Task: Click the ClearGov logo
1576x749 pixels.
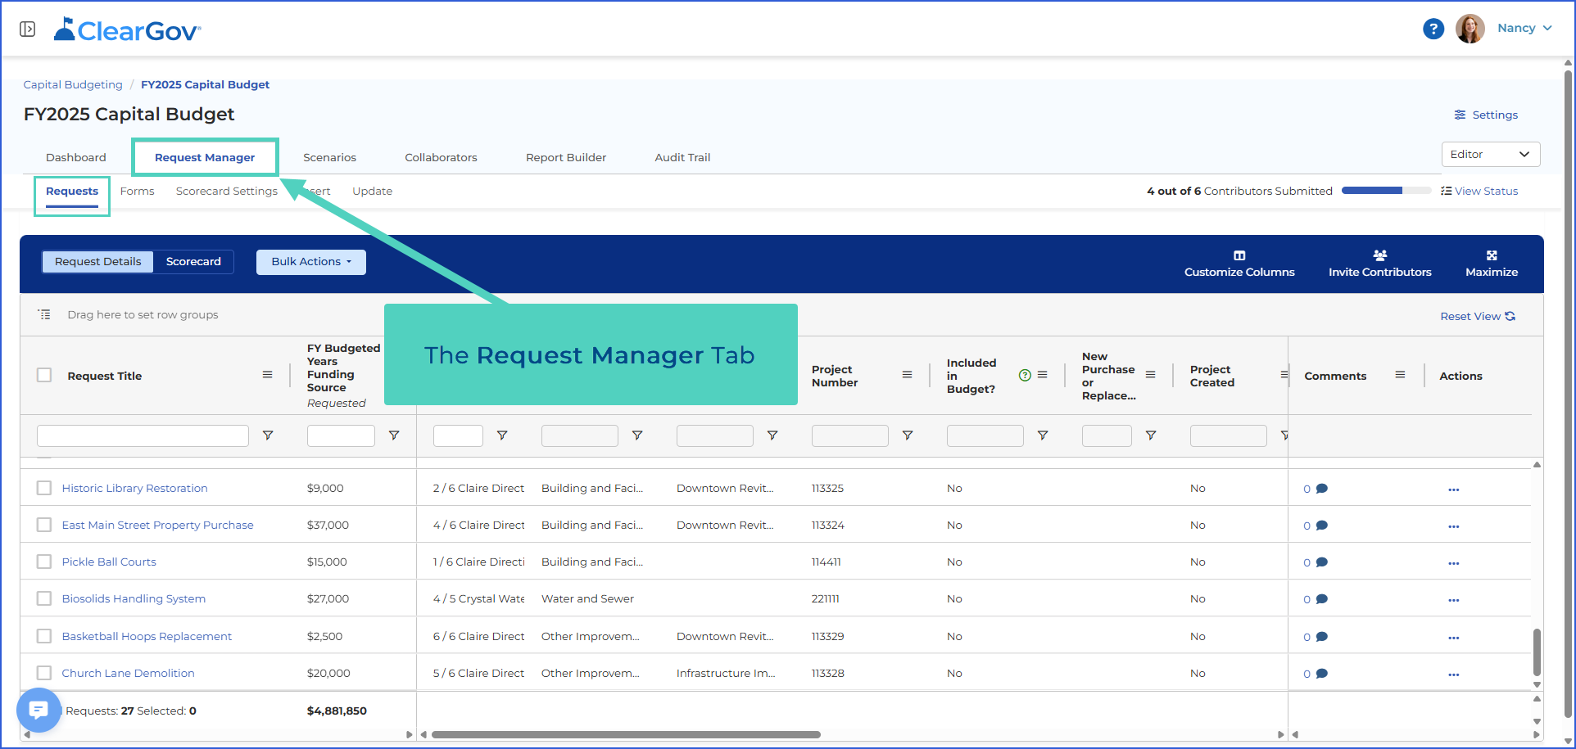Action: pos(128,29)
